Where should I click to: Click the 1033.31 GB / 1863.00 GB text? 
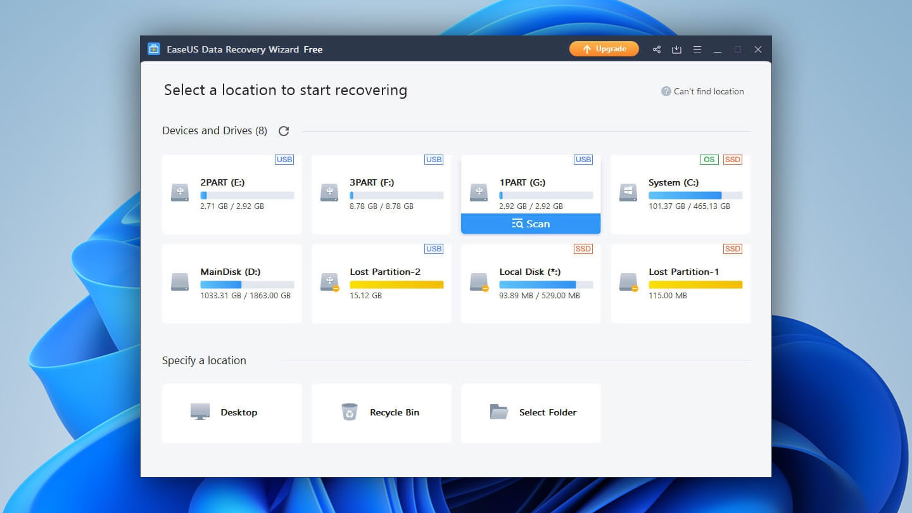246,296
